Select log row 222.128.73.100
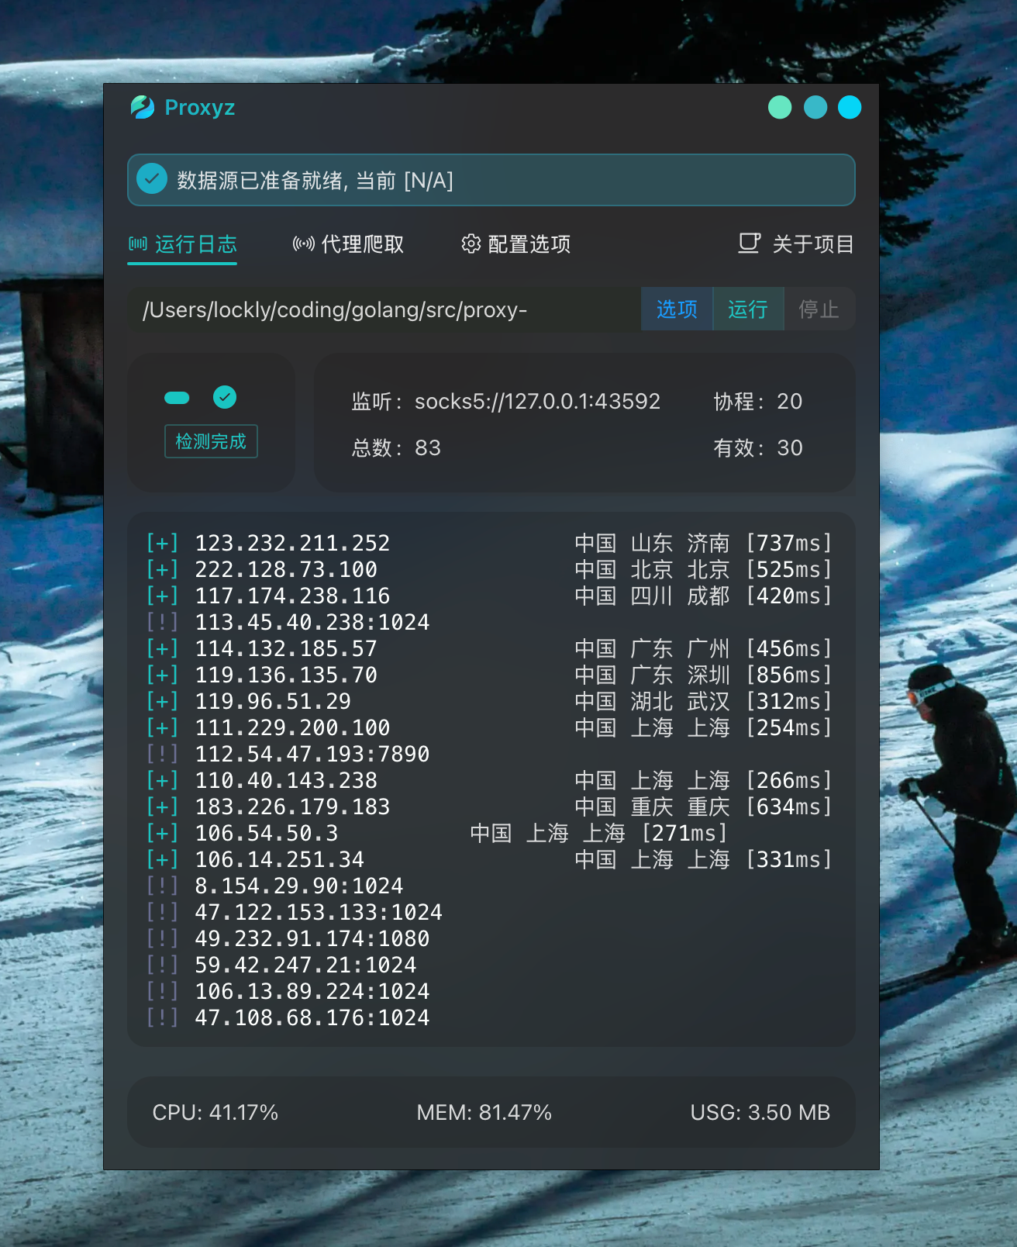The height and width of the screenshot is (1247, 1017). pos(489,569)
